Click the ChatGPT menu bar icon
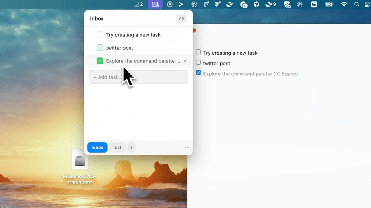 tap(194, 4)
